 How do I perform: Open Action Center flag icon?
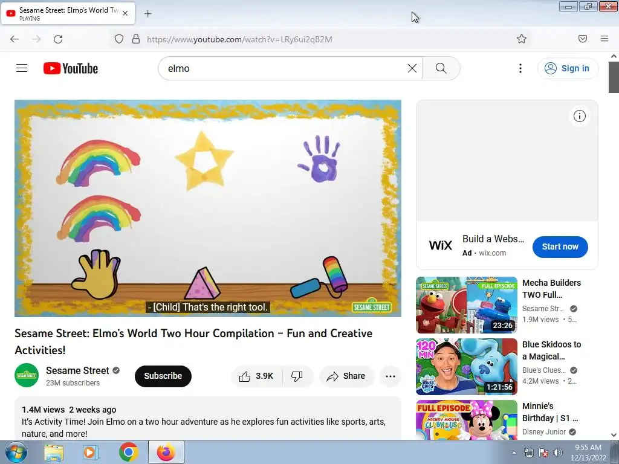543,453
